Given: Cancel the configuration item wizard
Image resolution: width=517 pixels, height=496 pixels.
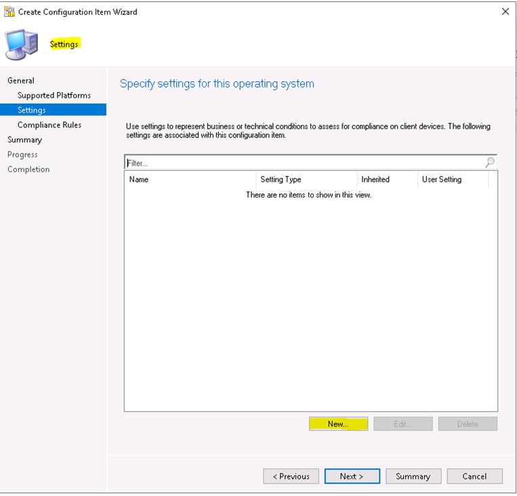Looking at the screenshot, I should pyautogui.click(x=475, y=476).
